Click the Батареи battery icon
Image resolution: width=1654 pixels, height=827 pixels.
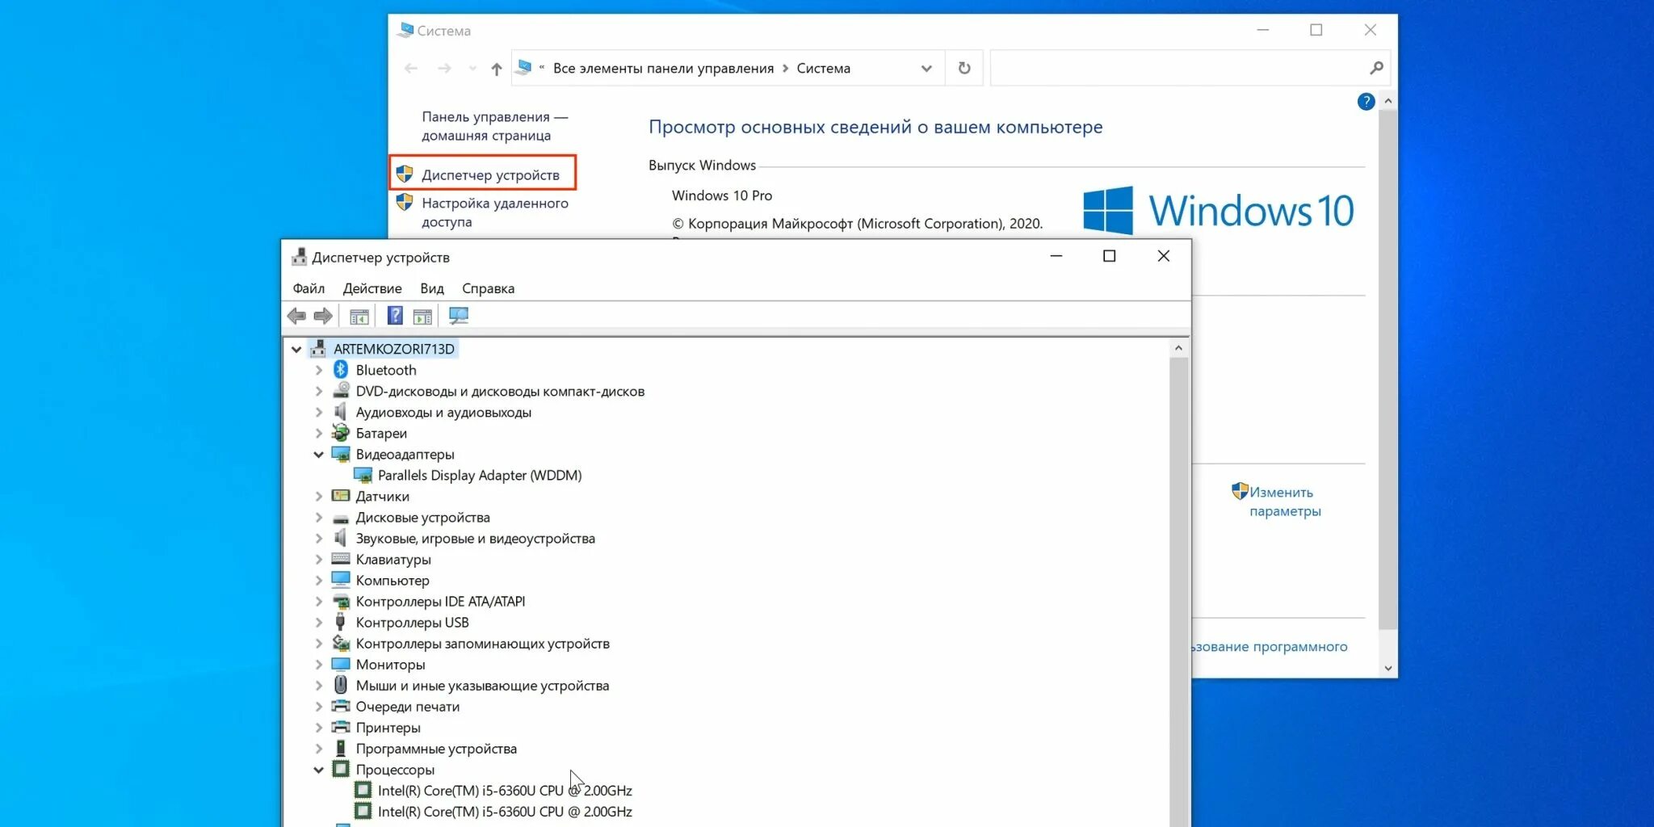341,433
